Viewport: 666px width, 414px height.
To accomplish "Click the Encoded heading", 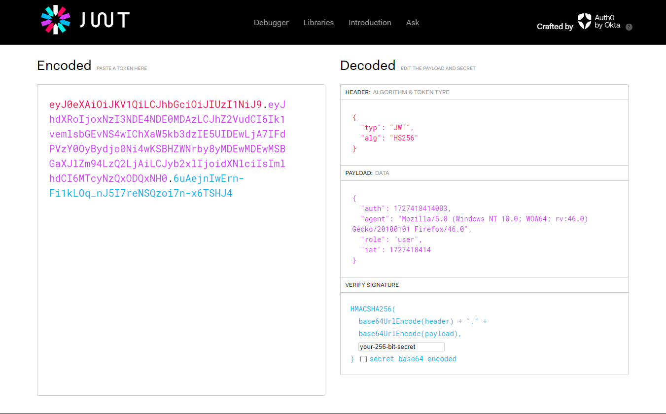I will click(64, 66).
